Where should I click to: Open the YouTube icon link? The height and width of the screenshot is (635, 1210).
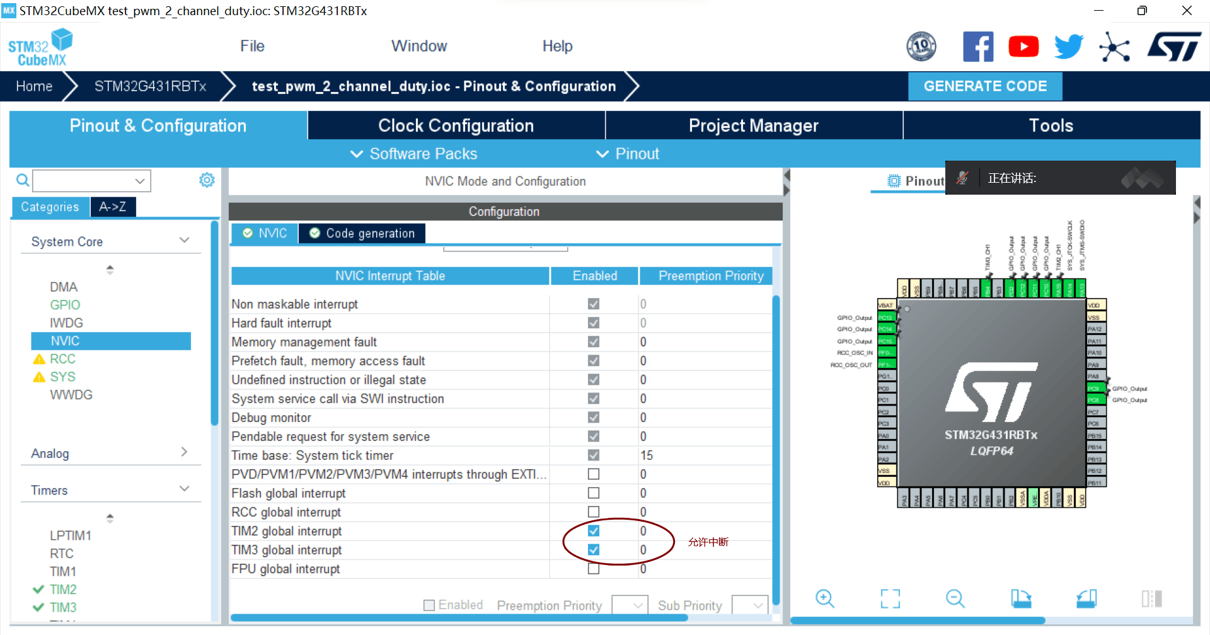pos(1023,47)
